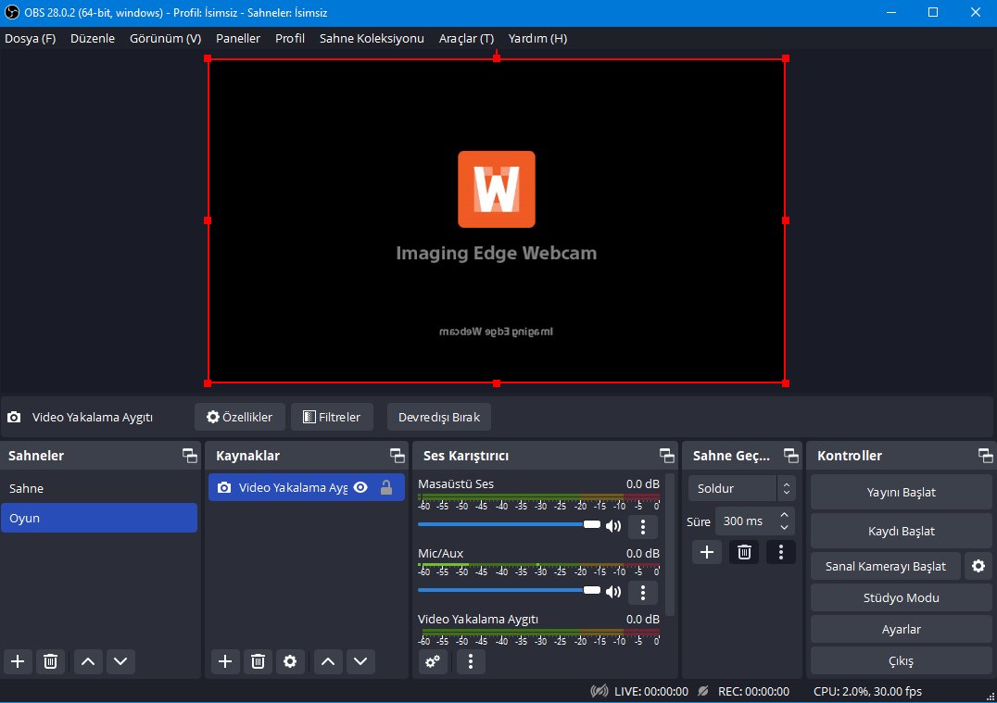Screen dimensions: 997x703
Task: Open the Profil menu
Action: tap(290, 38)
